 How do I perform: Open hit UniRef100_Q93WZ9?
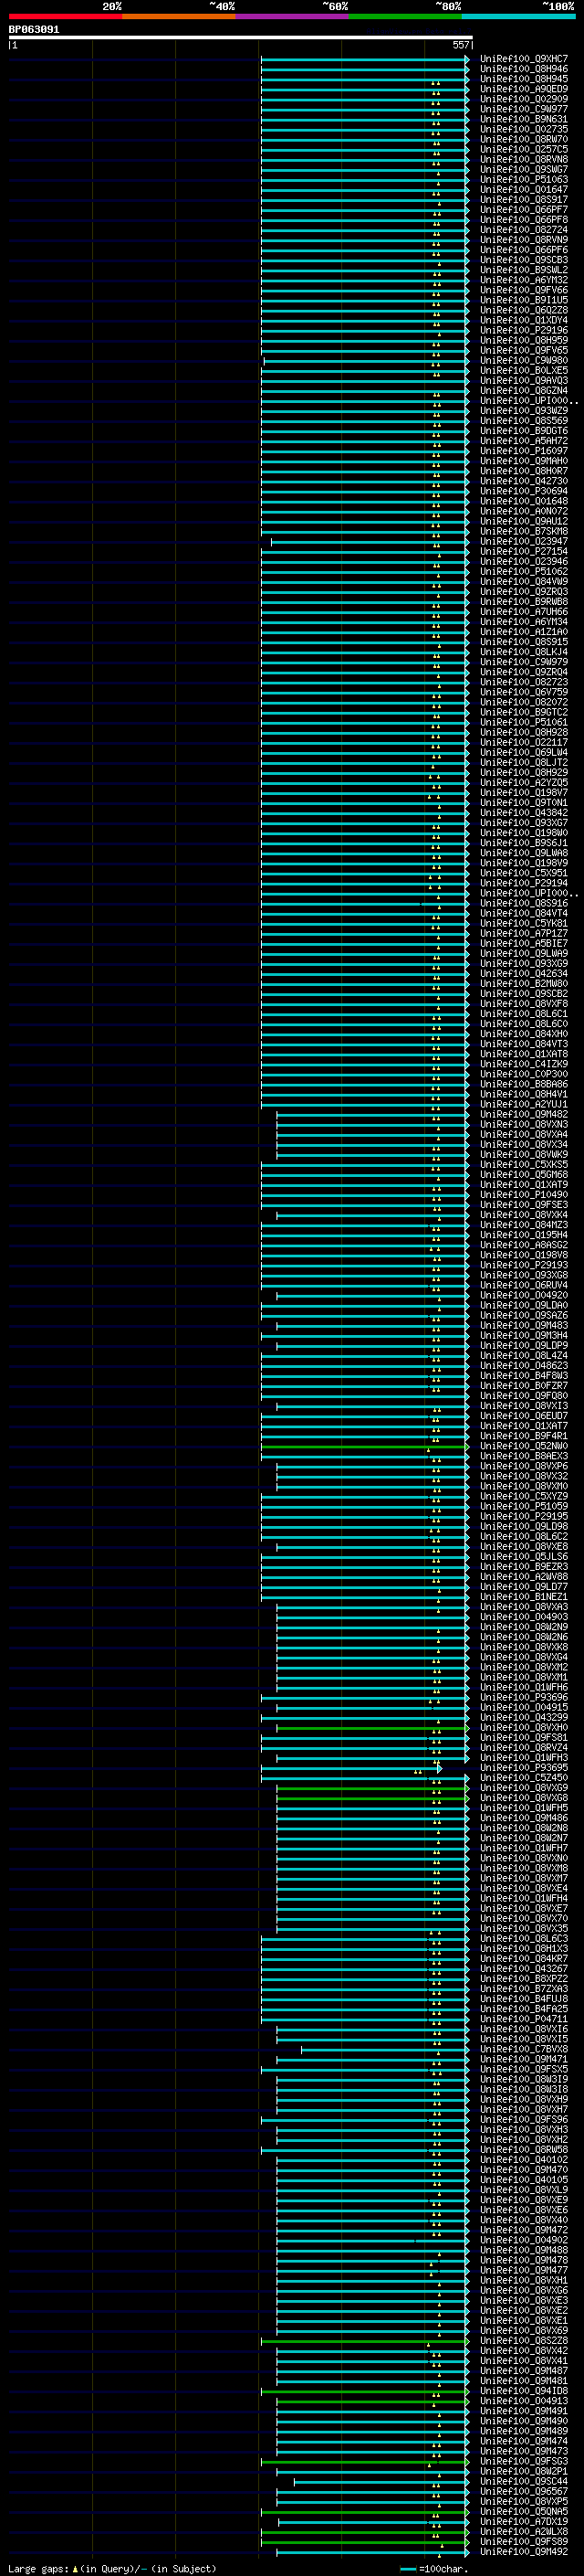click(524, 411)
